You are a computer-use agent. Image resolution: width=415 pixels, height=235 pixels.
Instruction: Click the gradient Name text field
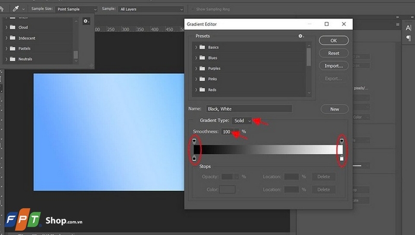[x=249, y=109]
